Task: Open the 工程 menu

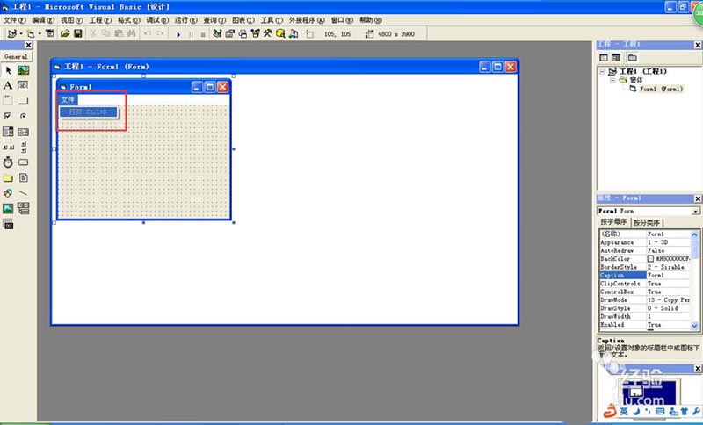Action: [x=100, y=20]
